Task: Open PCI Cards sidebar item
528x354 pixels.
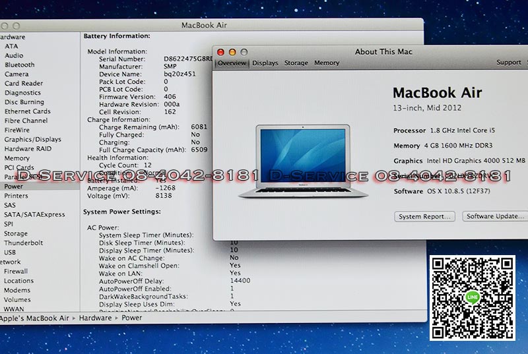Action: [19, 167]
